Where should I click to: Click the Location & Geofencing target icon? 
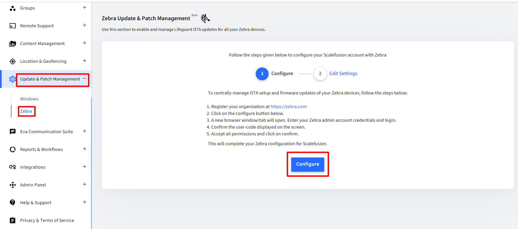pos(13,61)
